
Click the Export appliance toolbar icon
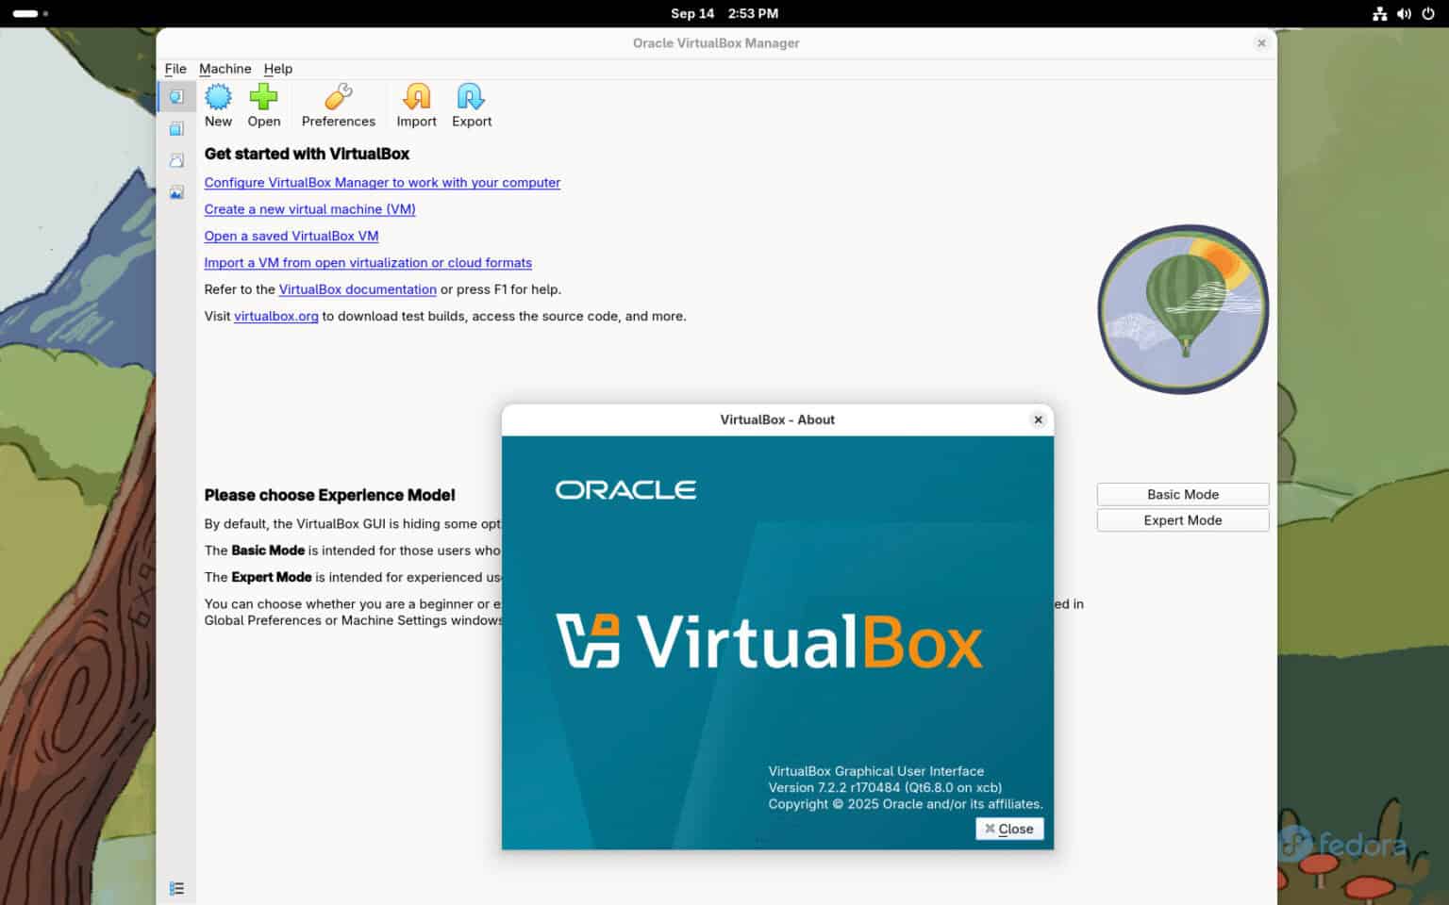tap(471, 104)
